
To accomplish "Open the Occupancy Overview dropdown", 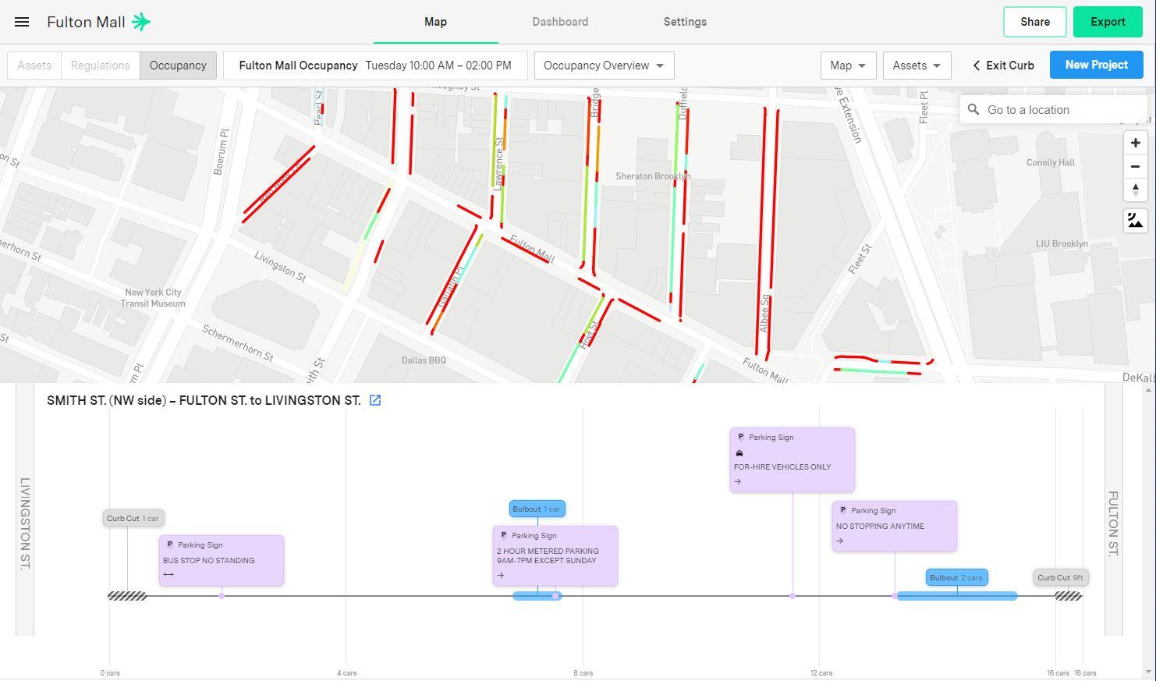I will (603, 66).
